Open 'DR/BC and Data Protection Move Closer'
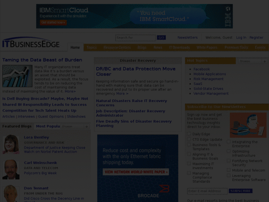The width and height of the screenshot is (269, 202). pyautogui.click(x=136, y=71)
